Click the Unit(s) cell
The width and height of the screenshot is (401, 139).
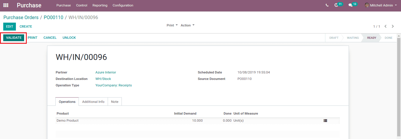(x=239, y=120)
